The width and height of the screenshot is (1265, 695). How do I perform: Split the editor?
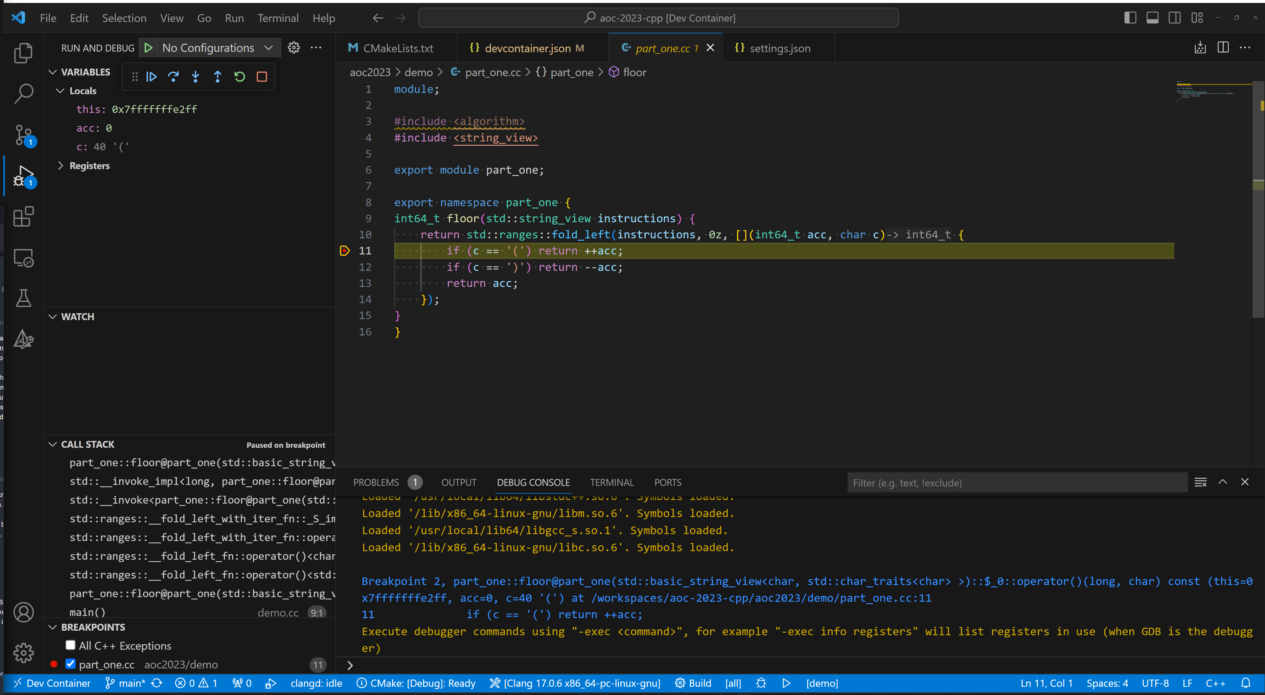pyautogui.click(x=1223, y=47)
